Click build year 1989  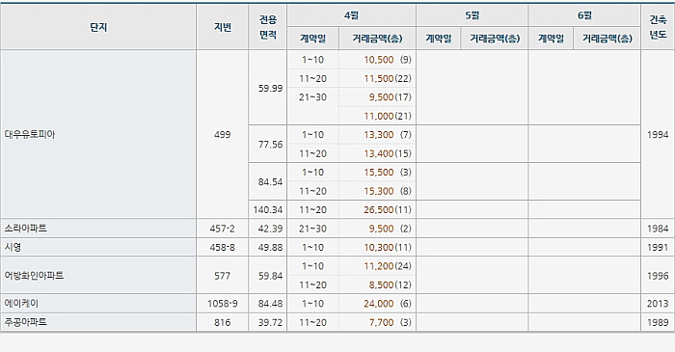[658, 323]
